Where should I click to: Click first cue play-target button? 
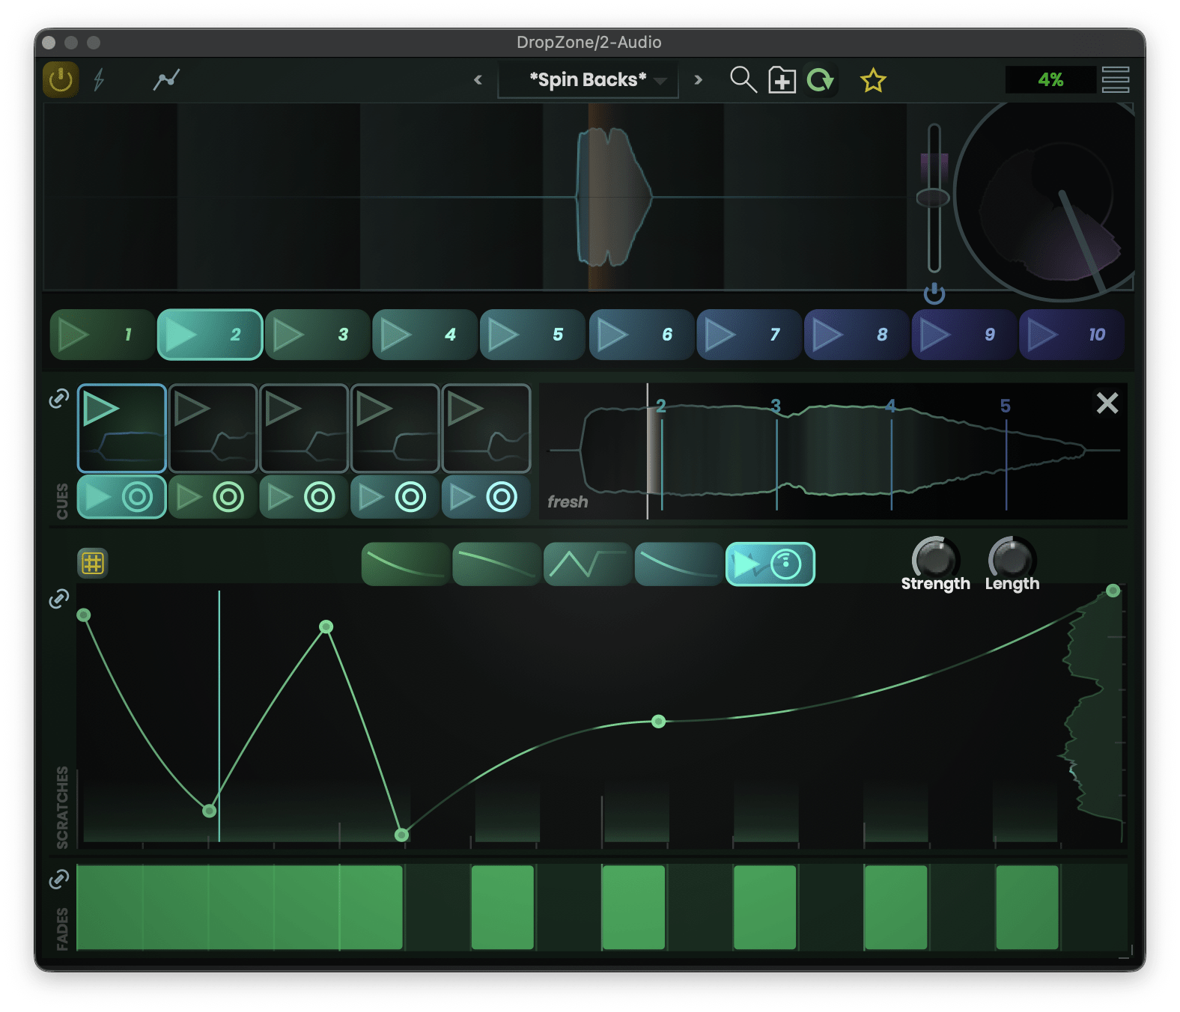122,497
